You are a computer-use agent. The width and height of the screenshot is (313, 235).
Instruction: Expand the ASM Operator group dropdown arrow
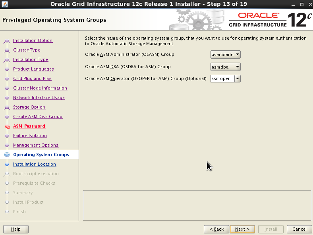238,79
